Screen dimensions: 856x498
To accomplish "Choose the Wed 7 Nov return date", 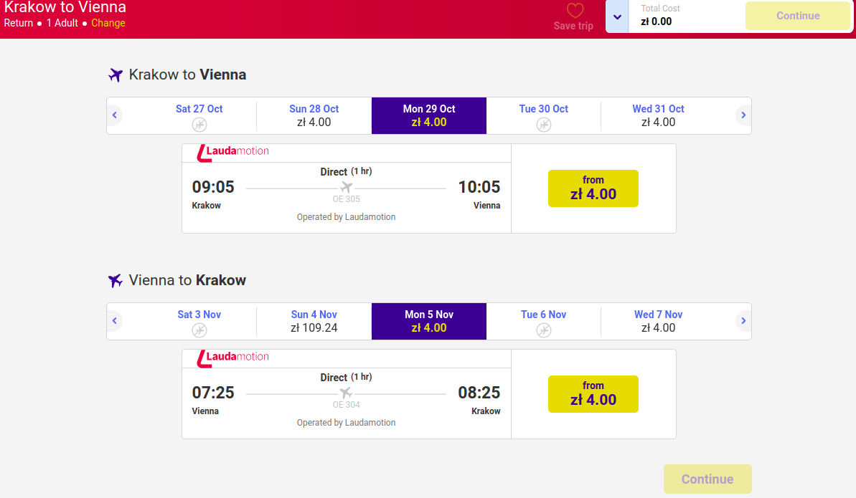I will point(658,321).
